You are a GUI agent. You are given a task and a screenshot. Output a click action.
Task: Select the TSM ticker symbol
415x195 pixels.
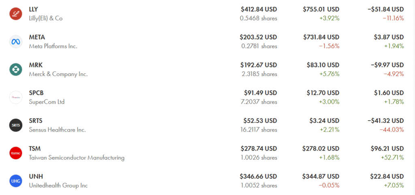click(35, 148)
